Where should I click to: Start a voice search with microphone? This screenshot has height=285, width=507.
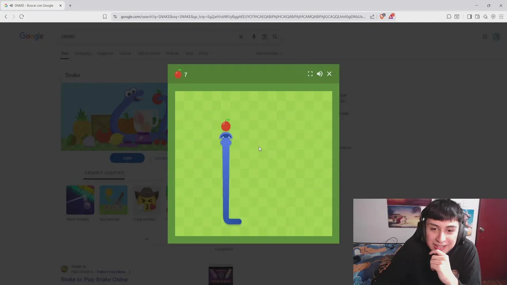tap(254, 36)
